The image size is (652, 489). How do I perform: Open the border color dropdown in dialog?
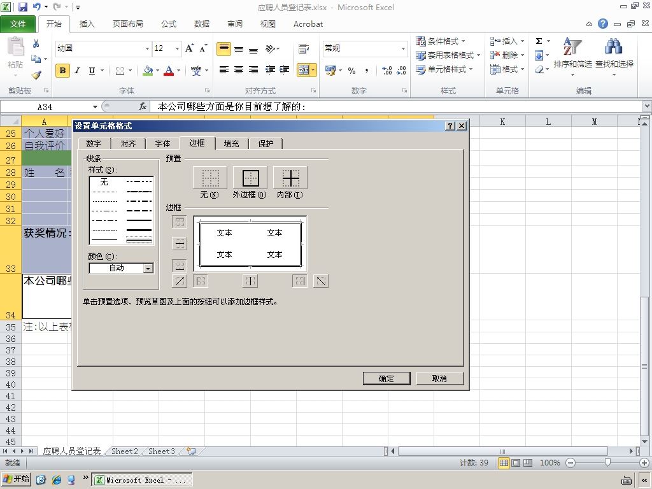(148, 269)
